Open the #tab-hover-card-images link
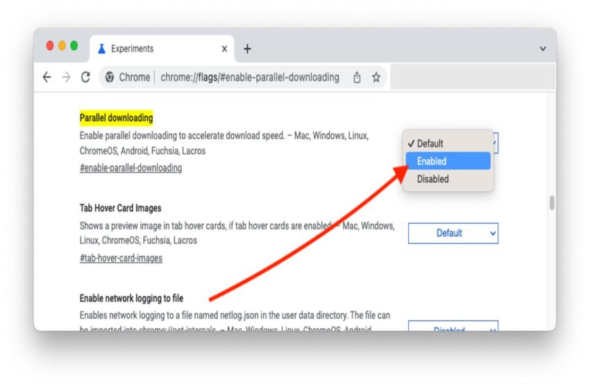The height and width of the screenshot is (388, 590). (121, 258)
